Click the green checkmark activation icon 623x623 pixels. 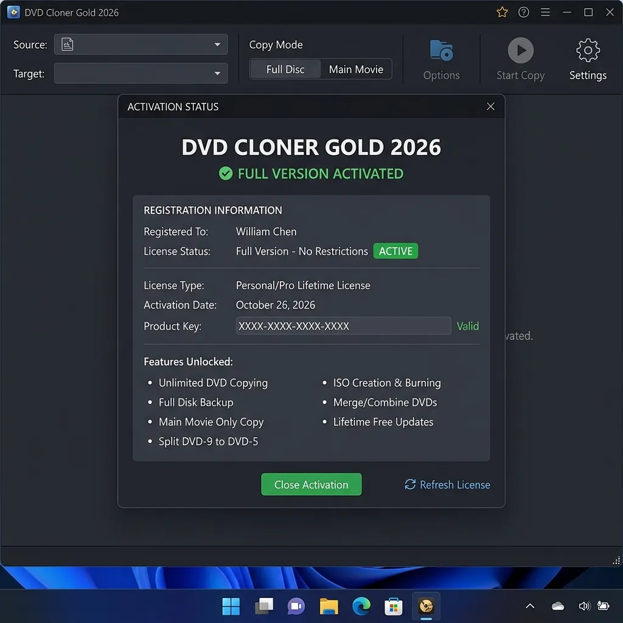(226, 173)
